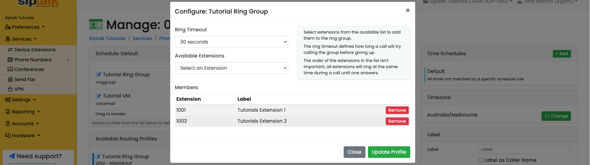Close the Configure dialog with the X

(408, 10)
